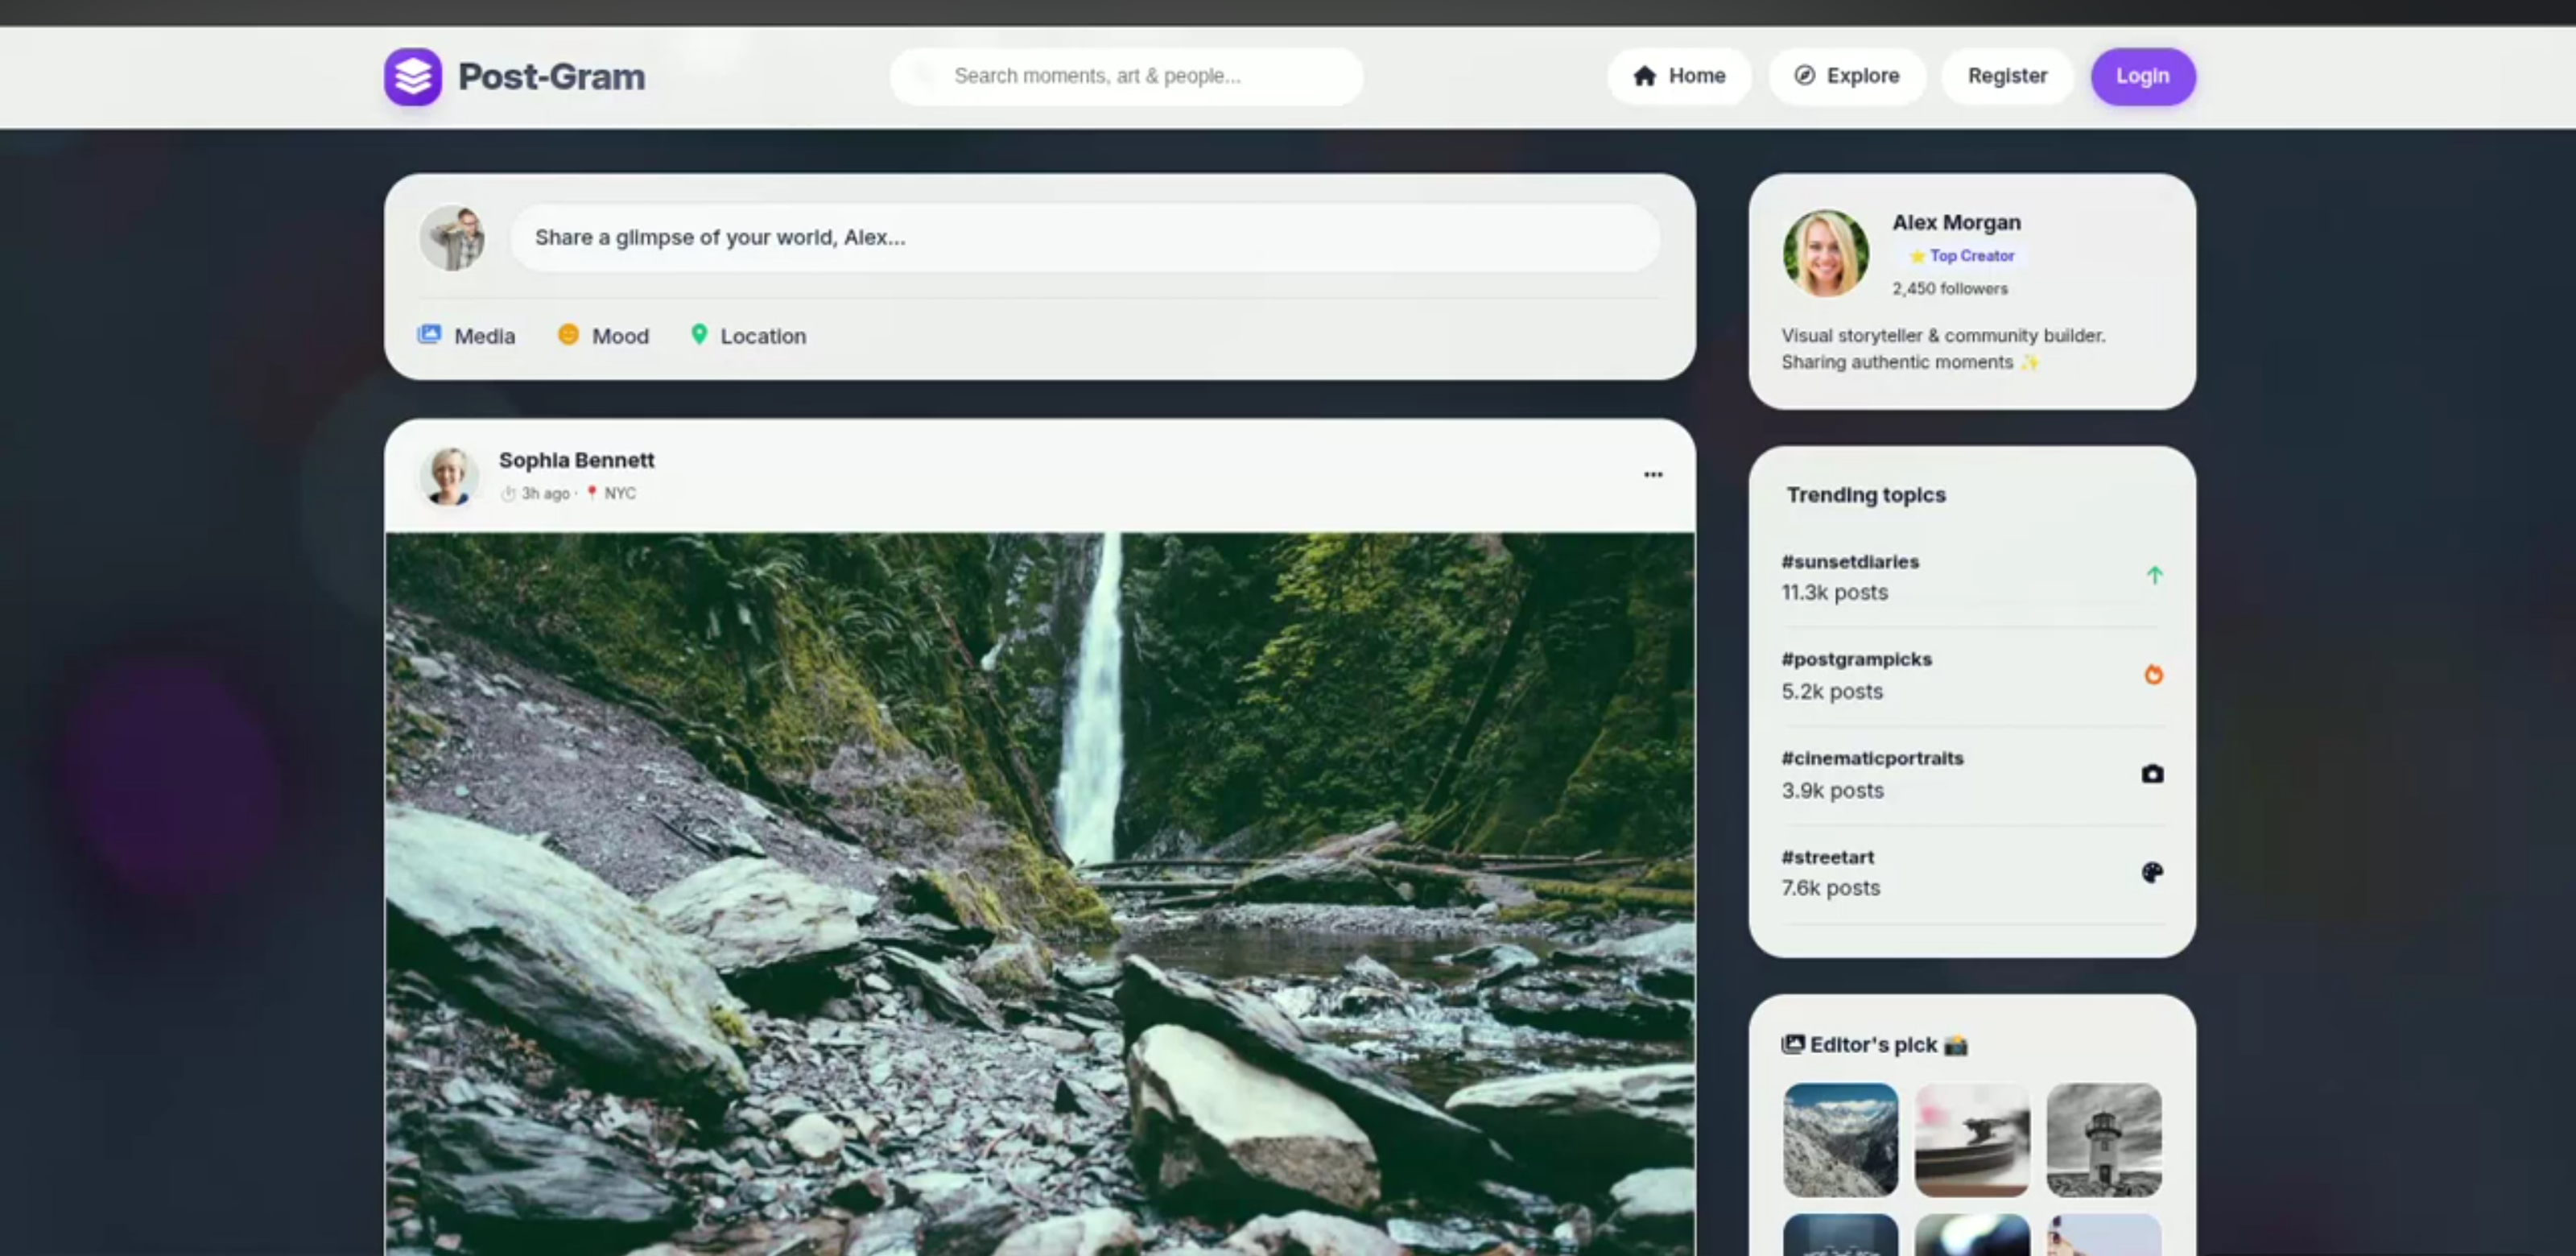This screenshot has height=1256, width=2576.
Task: Click the house icon in the Home button
Action: 1644,76
